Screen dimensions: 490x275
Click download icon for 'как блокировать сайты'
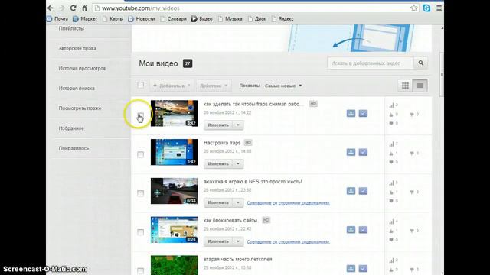coord(351,230)
